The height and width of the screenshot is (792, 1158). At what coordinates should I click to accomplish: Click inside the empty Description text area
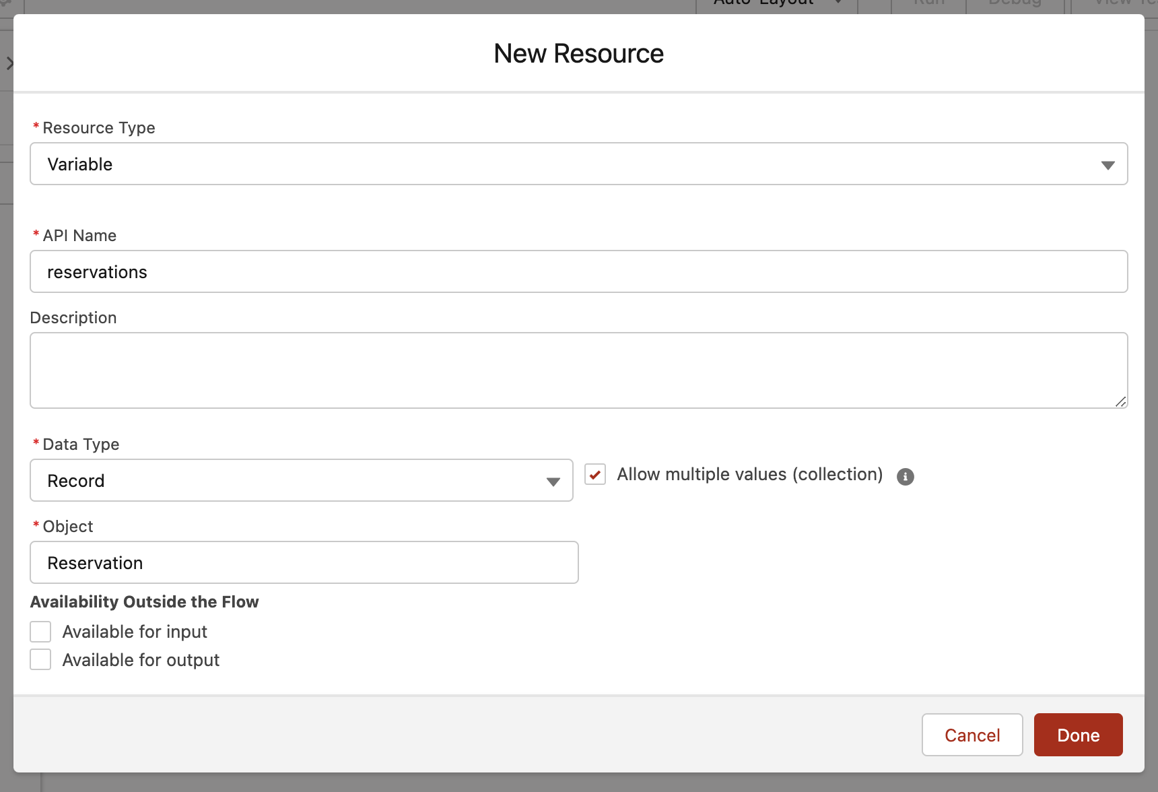click(x=578, y=370)
